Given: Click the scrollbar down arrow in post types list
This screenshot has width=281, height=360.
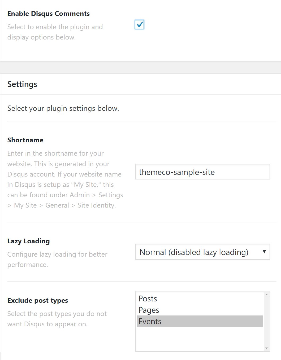Looking at the screenshot, I should 266,348.
